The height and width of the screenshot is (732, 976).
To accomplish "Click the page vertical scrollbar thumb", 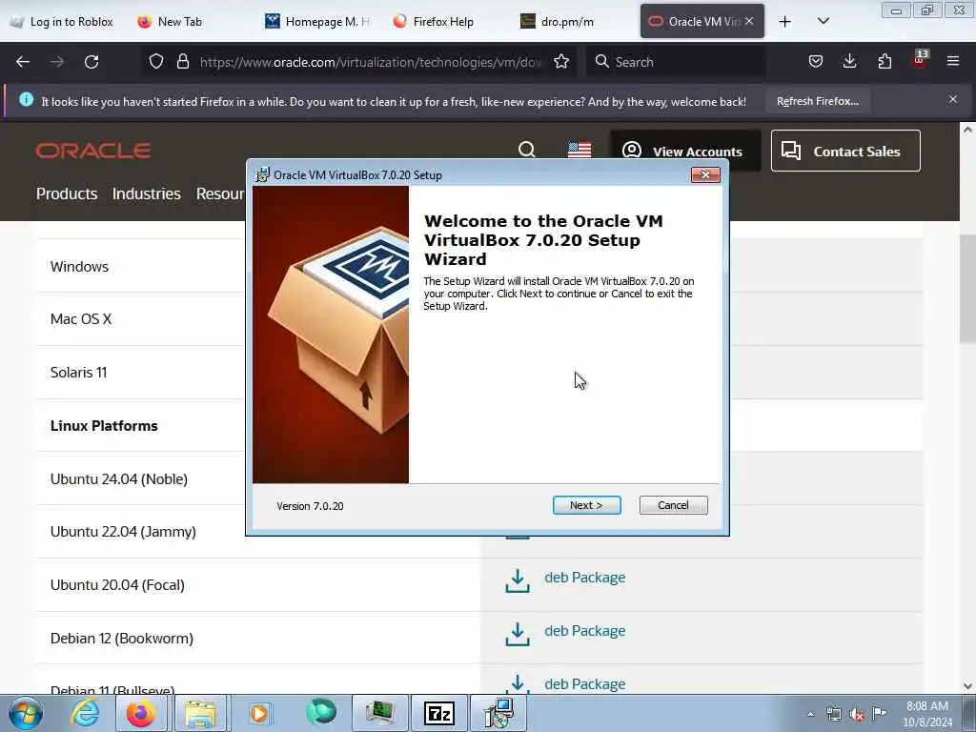I will 967,288.
